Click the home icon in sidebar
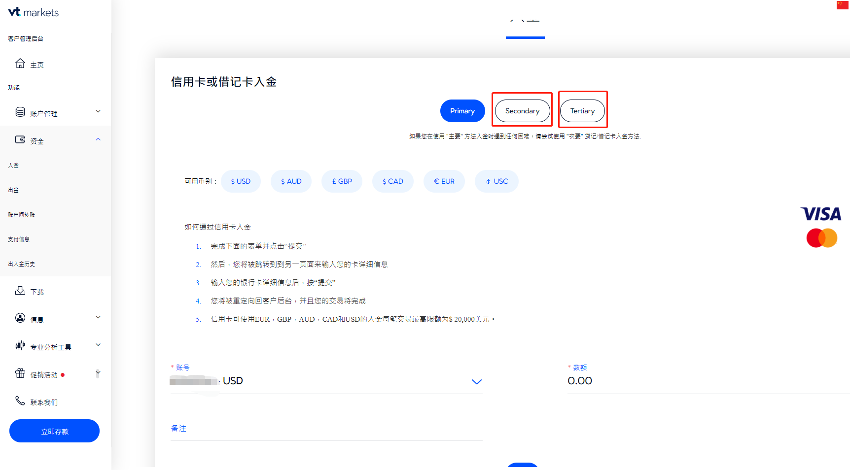 (x=20, y=64)
